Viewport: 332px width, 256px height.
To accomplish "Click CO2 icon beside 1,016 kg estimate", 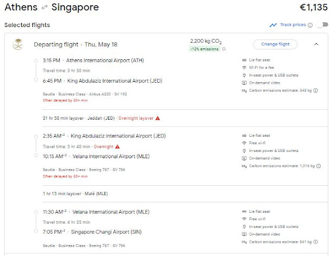I will tap(244, 167).
